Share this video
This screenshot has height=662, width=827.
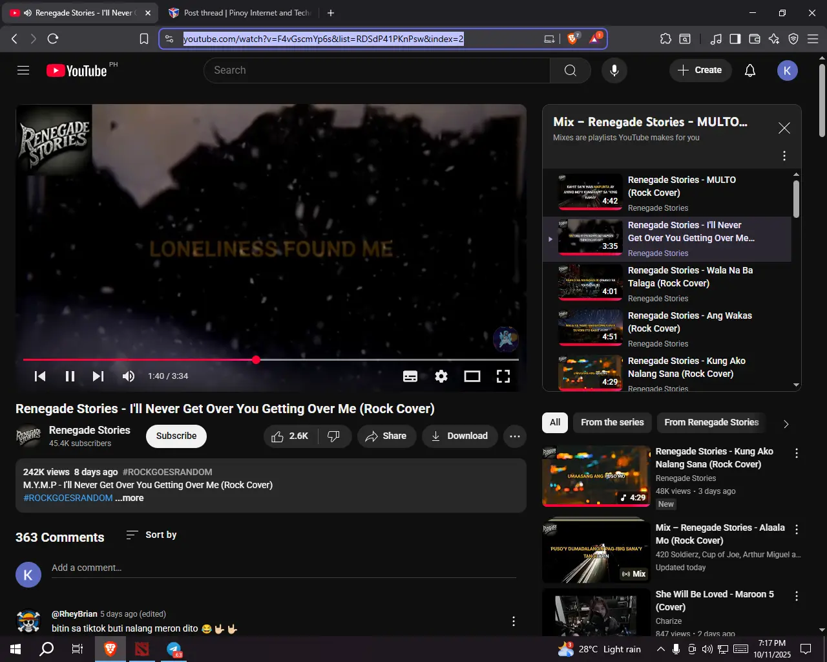[386, 436]
